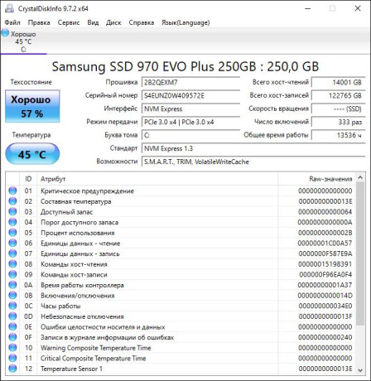Click status icon for 12 Temperature Sensor 1

pyautogui.click(x=12, y=369)
